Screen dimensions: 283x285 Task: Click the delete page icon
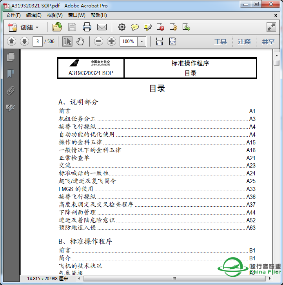click(x=160, y=27)
